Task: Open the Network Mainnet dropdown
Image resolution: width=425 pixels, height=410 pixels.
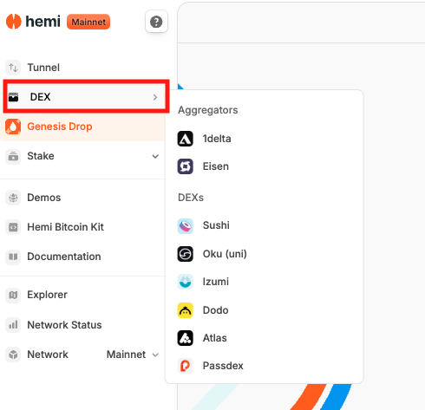Action: (x=133, y=355)
